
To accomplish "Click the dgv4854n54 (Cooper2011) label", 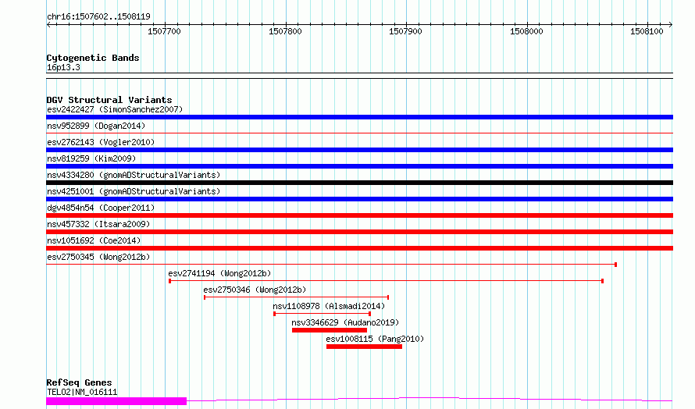I will pyautogui.click(x=101, y=208).
